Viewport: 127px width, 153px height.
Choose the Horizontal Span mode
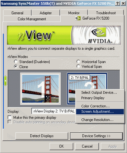[78, 61]
